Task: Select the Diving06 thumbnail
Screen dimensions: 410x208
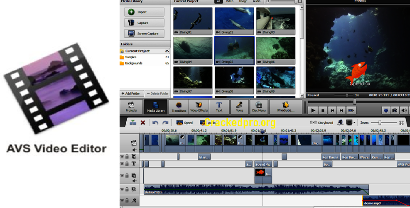Action: (x=275, y=50)
